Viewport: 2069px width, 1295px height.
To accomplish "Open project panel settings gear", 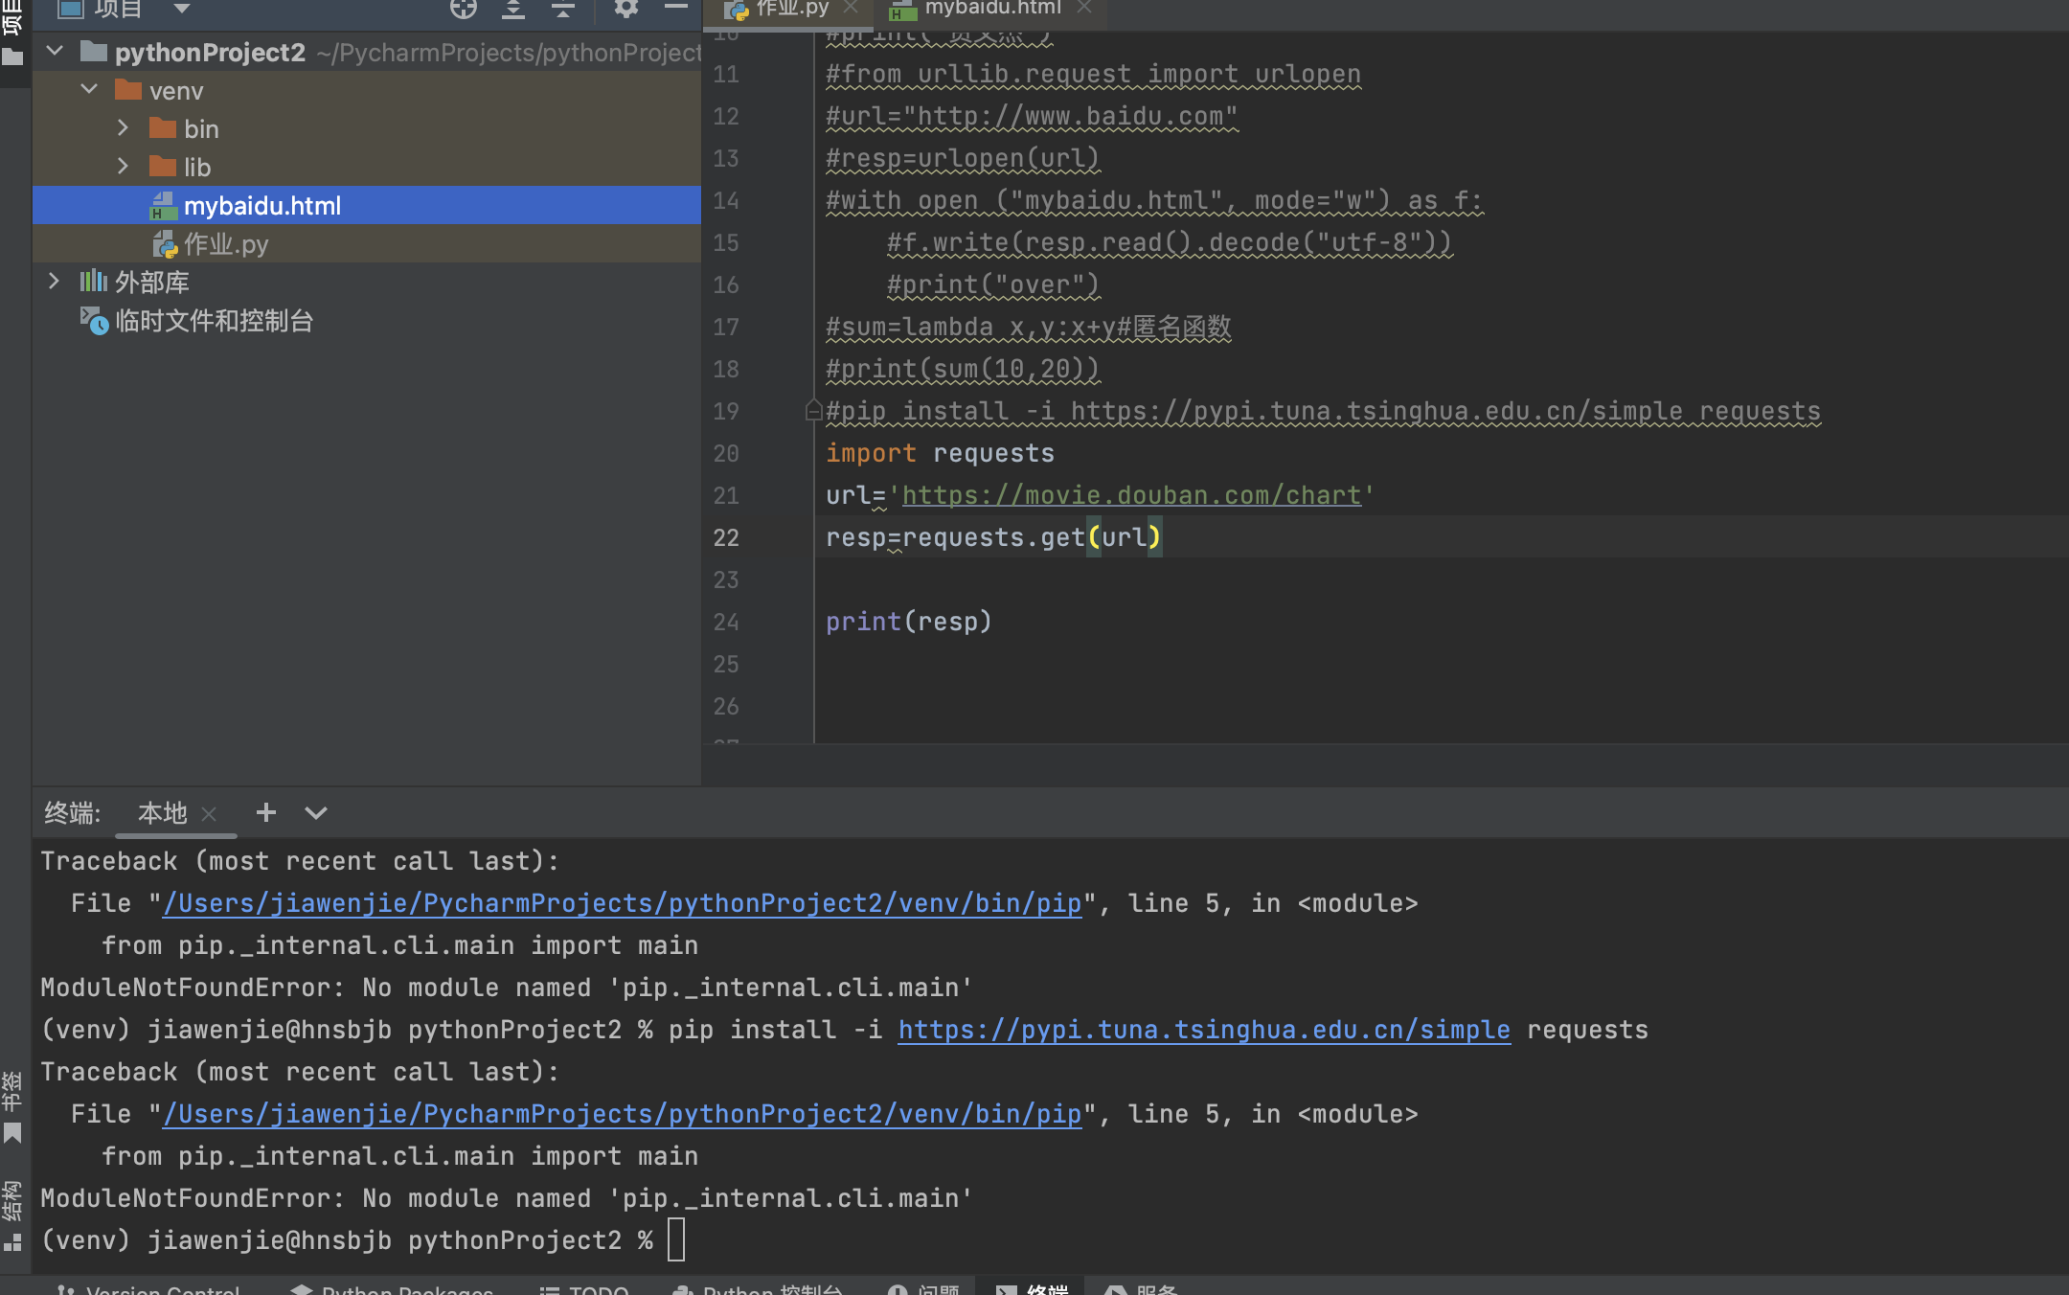I will click(626, 9).
